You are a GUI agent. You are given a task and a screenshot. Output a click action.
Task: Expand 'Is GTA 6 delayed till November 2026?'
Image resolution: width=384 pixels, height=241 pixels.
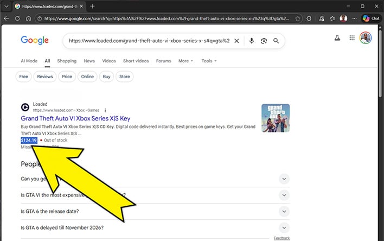point(284,227)
